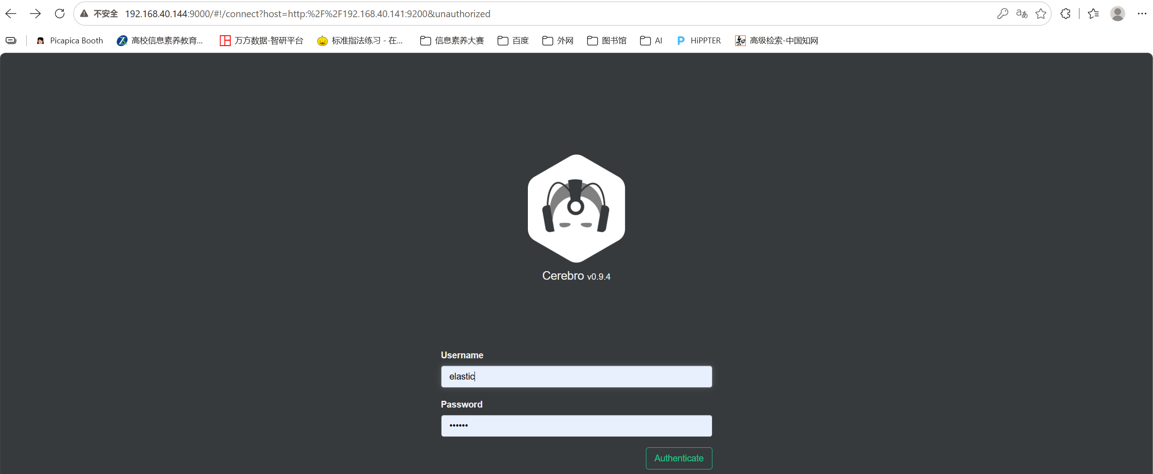Go back with the browser back arrow
Screen dimensions: 1153x474
pos(11,14)
